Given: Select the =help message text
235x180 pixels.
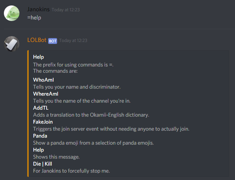Looking at the screenshot, I should pos(34,17).
